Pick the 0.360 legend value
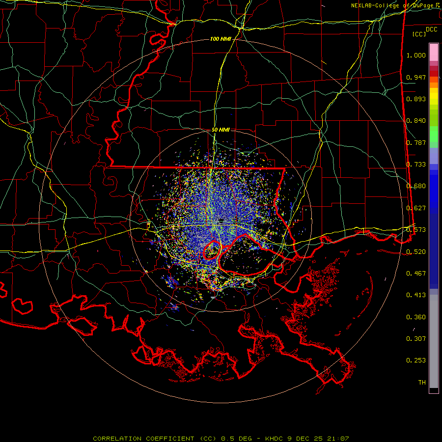The image size is (442, 442). pyautogui.click(x=416, y=317)
